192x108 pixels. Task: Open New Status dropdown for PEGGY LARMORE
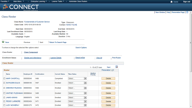(x=77, y=101)
